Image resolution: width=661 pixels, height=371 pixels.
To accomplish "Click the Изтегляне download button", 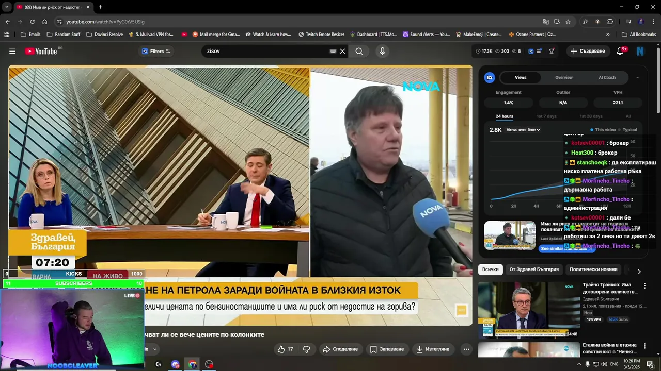I will pyautogui.click(x=433, y=349).
